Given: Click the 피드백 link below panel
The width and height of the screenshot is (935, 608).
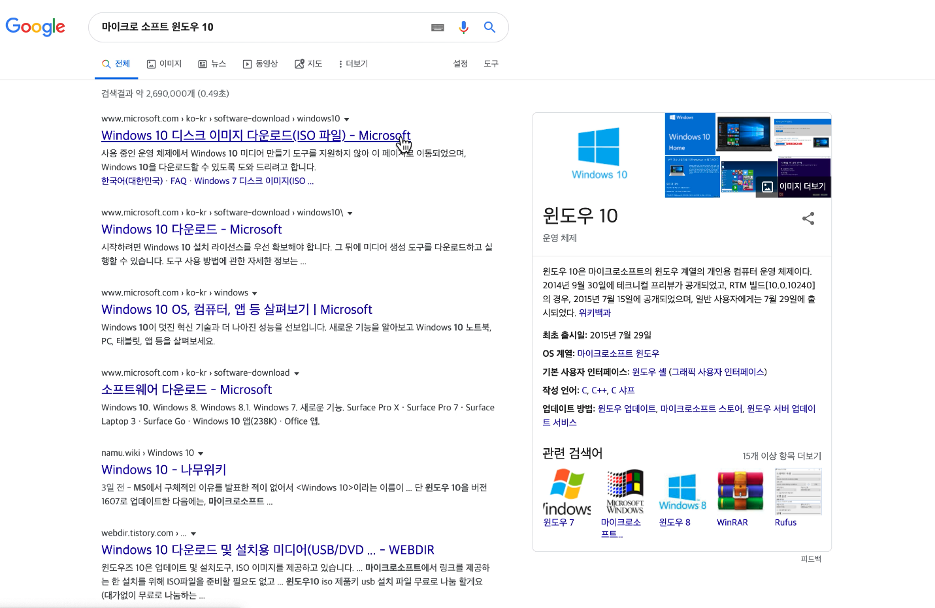Looking at the screenshot, I should (811, 559).
